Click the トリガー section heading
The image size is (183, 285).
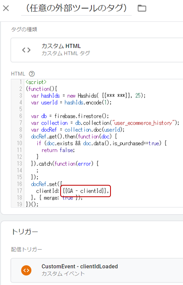tap(25, 232)
